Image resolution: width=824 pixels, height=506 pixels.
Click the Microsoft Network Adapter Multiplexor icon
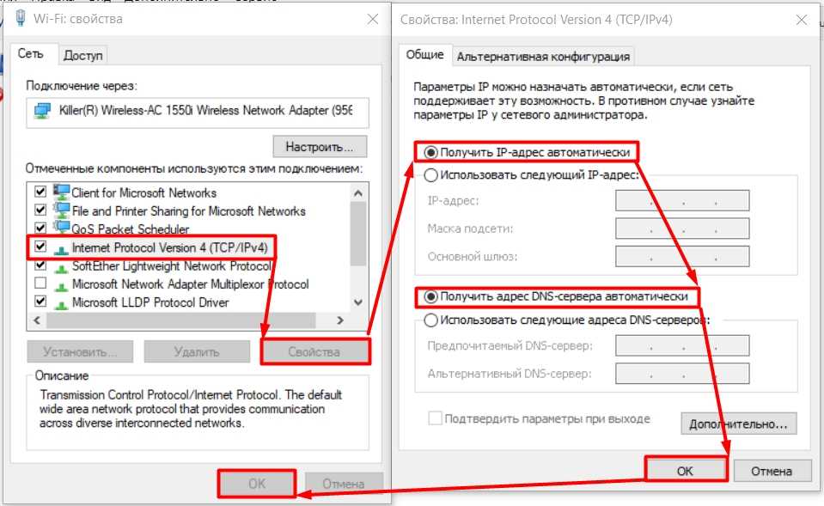click(x=61, y=284)
